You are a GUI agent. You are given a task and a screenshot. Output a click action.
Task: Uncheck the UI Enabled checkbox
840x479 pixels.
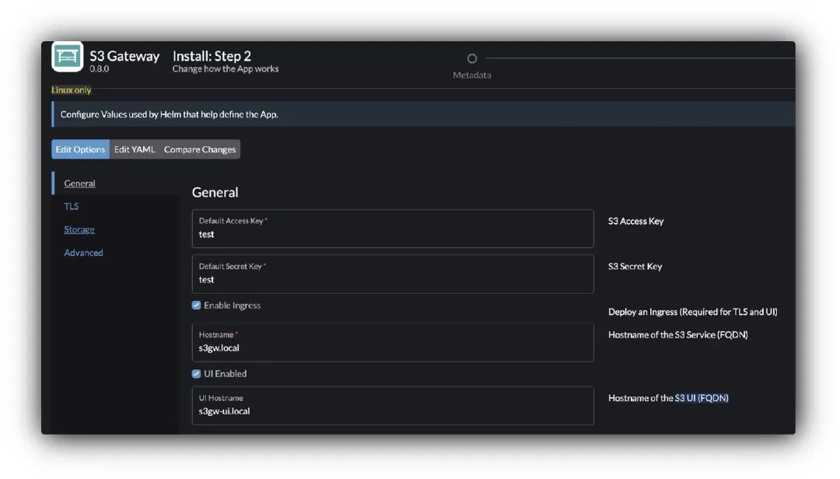pos(196,374)
